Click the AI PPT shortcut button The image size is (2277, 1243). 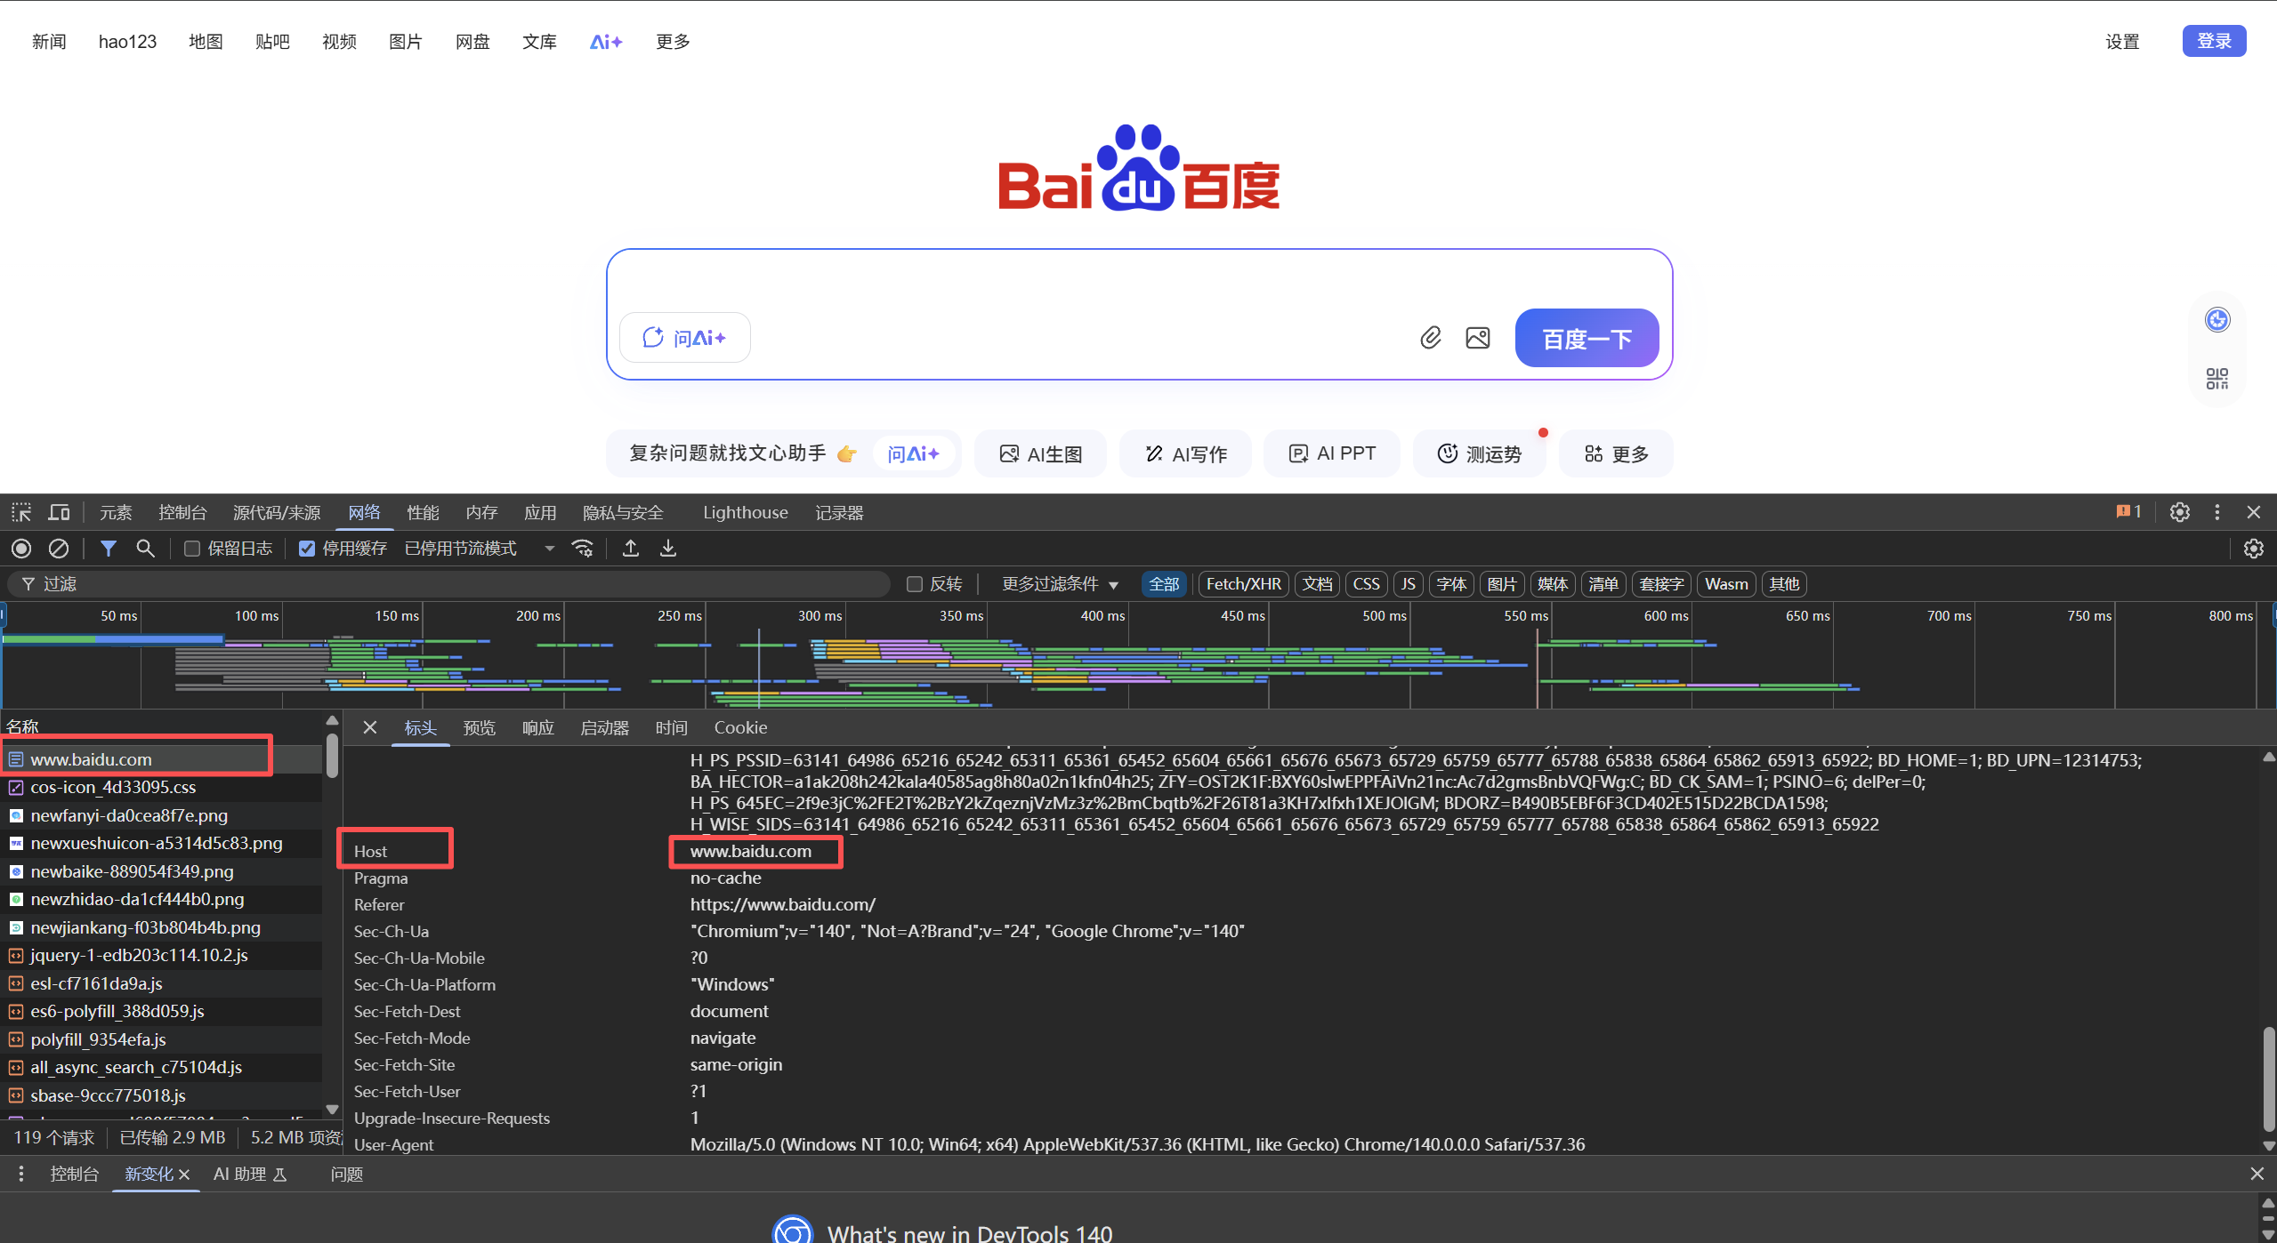[x=1332, y=453]
